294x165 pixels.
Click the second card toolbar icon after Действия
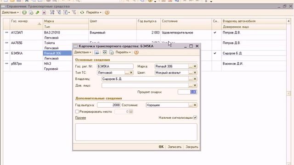point(105,52)
